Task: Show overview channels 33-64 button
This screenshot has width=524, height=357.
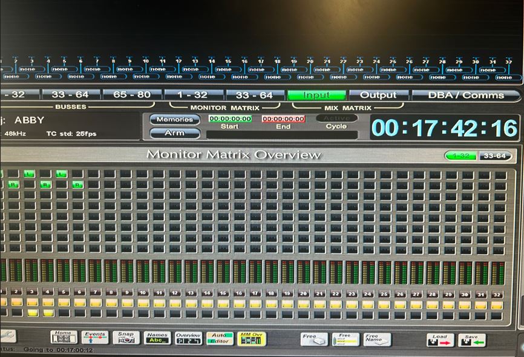Action: pyautogui.click(x=494, y=156)
